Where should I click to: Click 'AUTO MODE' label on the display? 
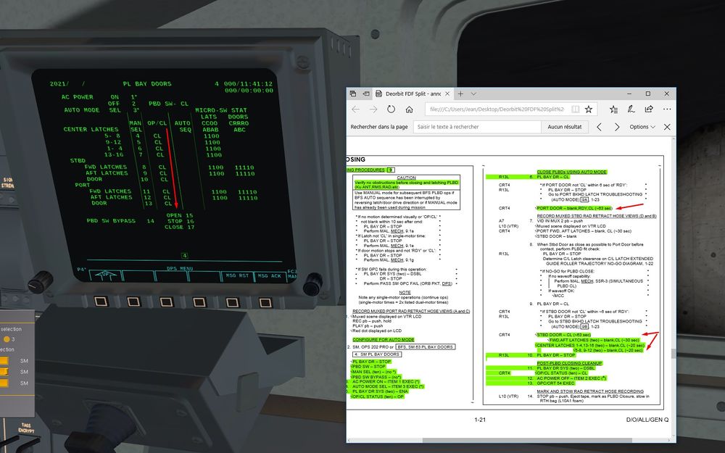(x=82, y=110)
